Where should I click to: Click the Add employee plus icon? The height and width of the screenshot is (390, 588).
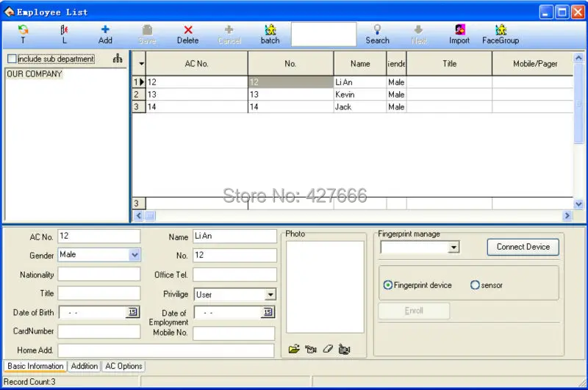tap(105, 29)
